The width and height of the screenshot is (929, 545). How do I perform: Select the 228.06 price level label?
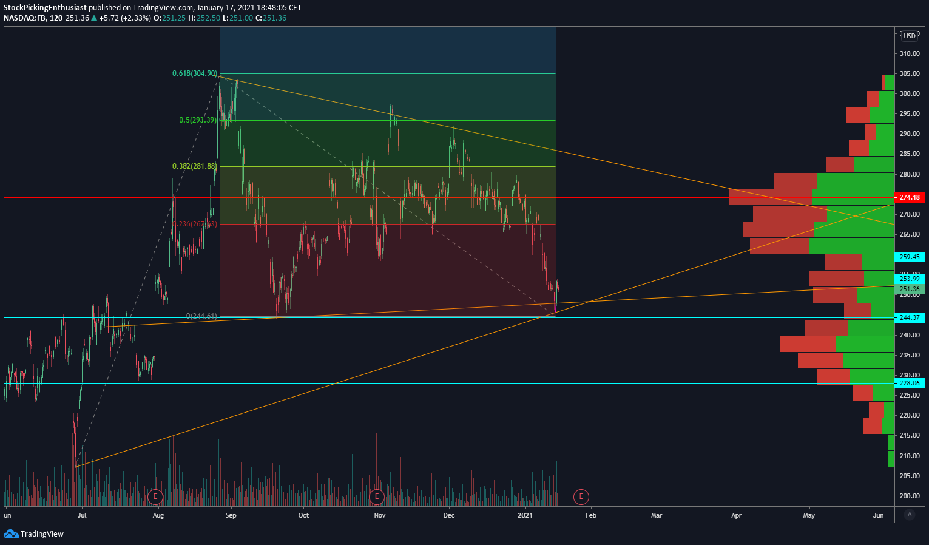click(910, 383)
